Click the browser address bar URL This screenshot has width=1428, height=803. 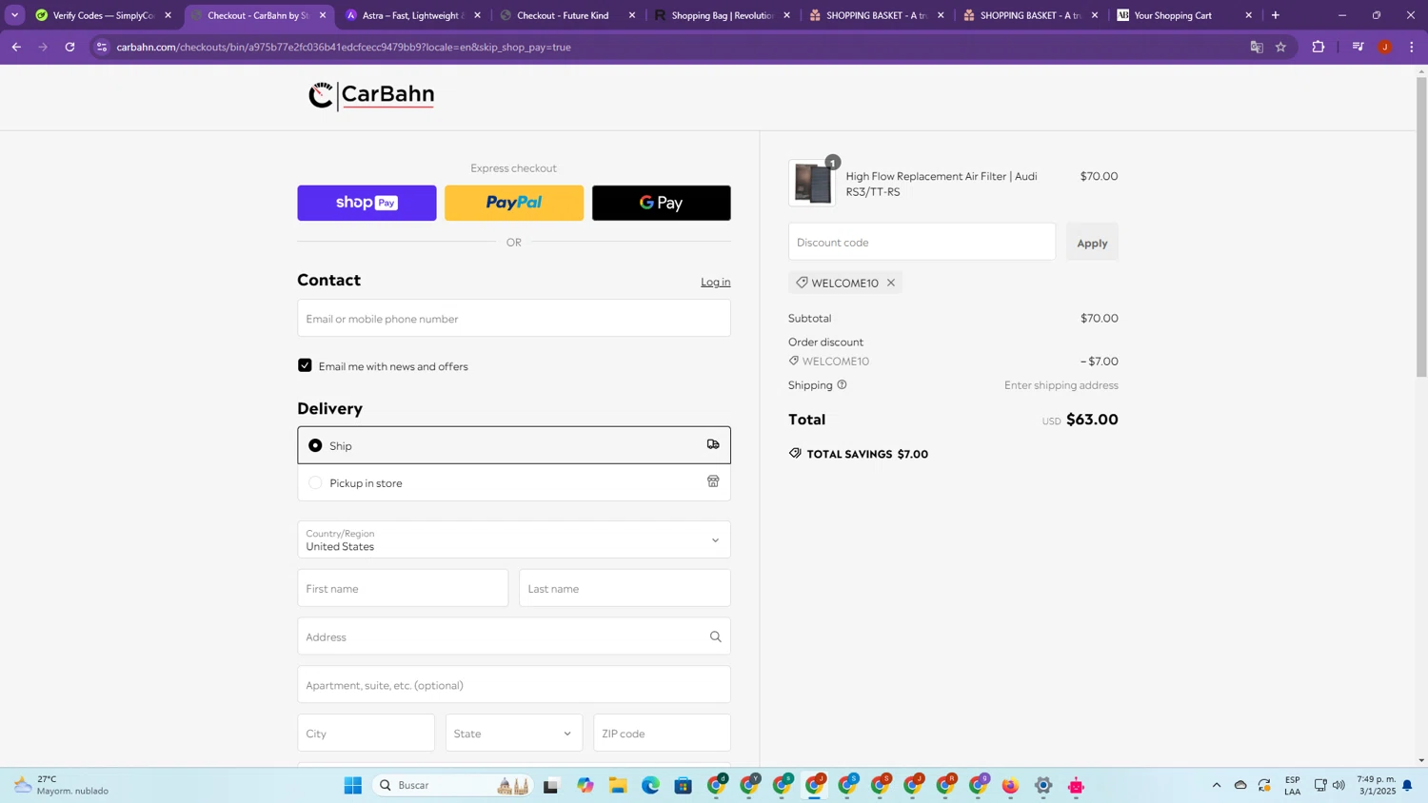click(344, 47)
